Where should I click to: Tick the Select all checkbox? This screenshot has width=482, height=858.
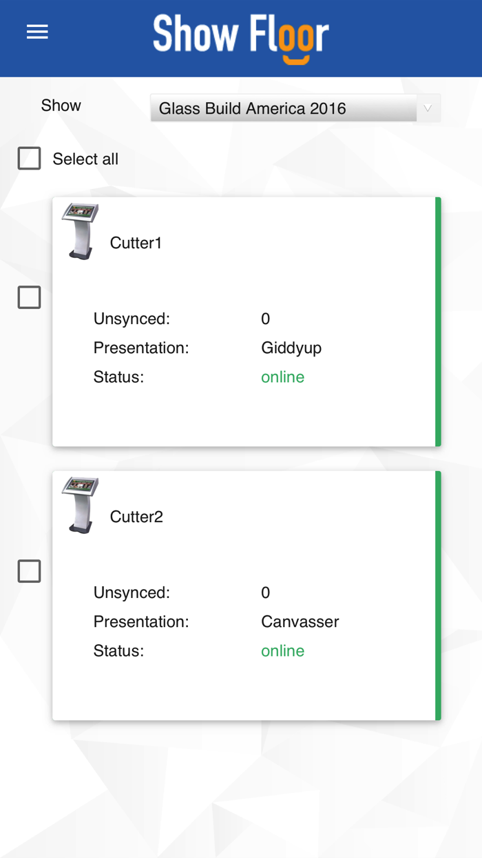point(29,159)
